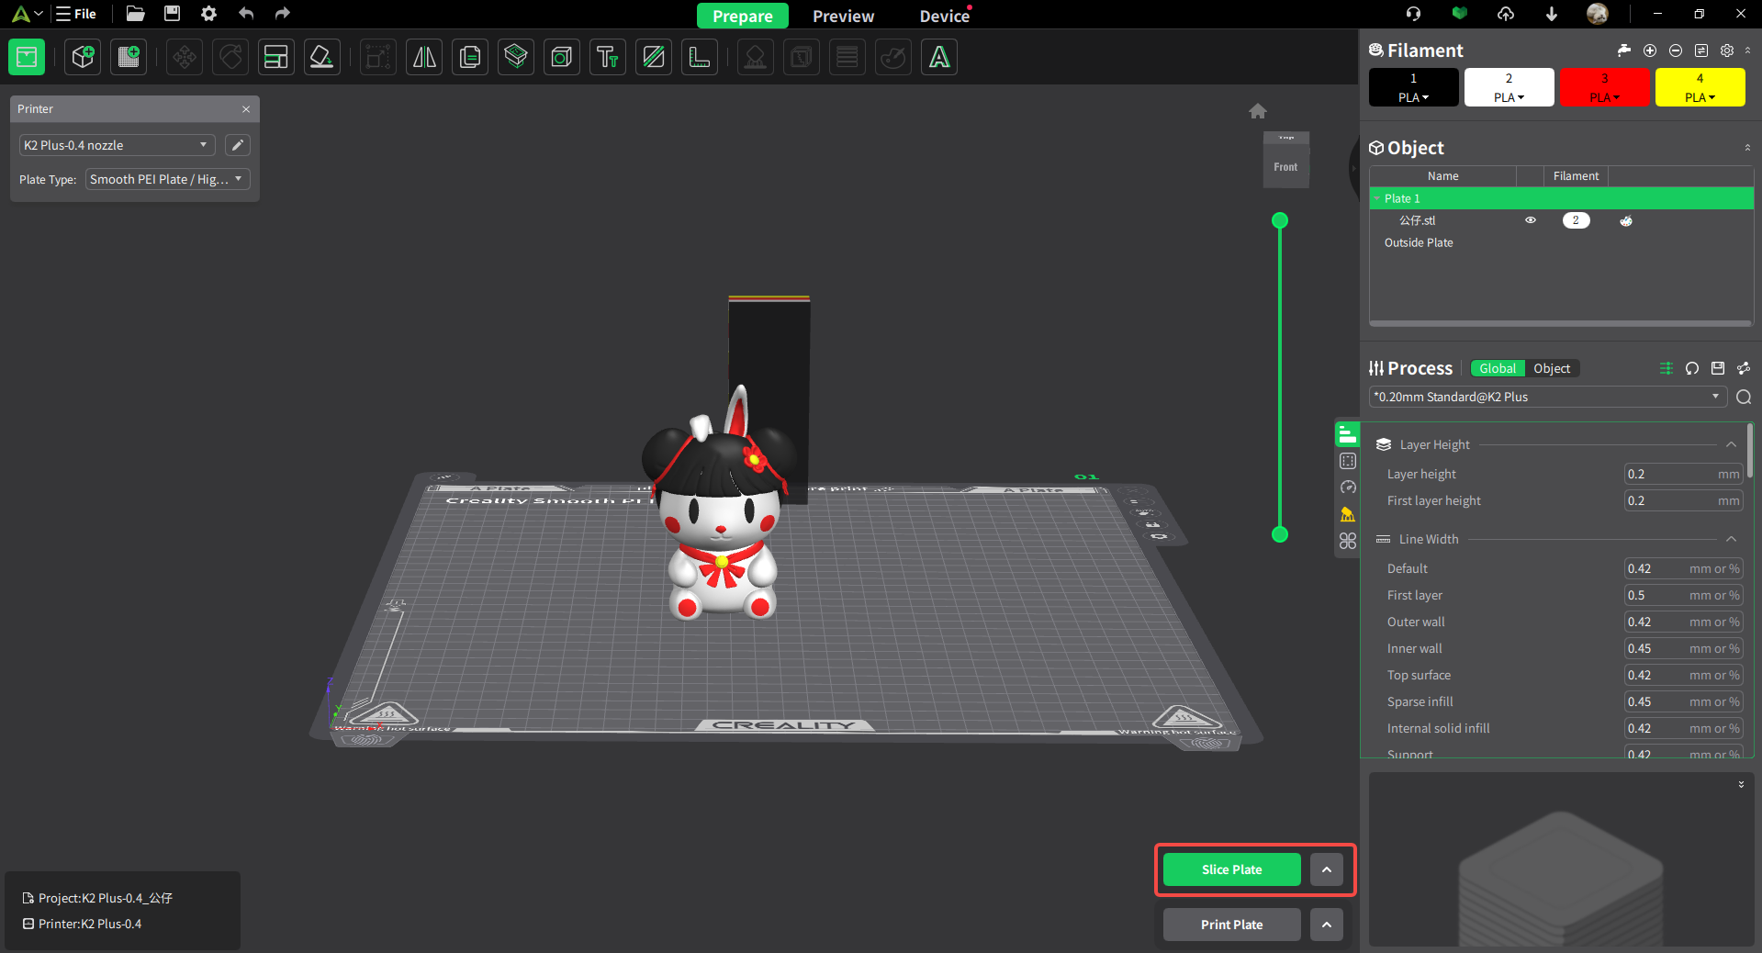Open the Text tool in toolbar
This screenshot has width=1762, height=953.
pyautogui.click(x=607, y=57)
